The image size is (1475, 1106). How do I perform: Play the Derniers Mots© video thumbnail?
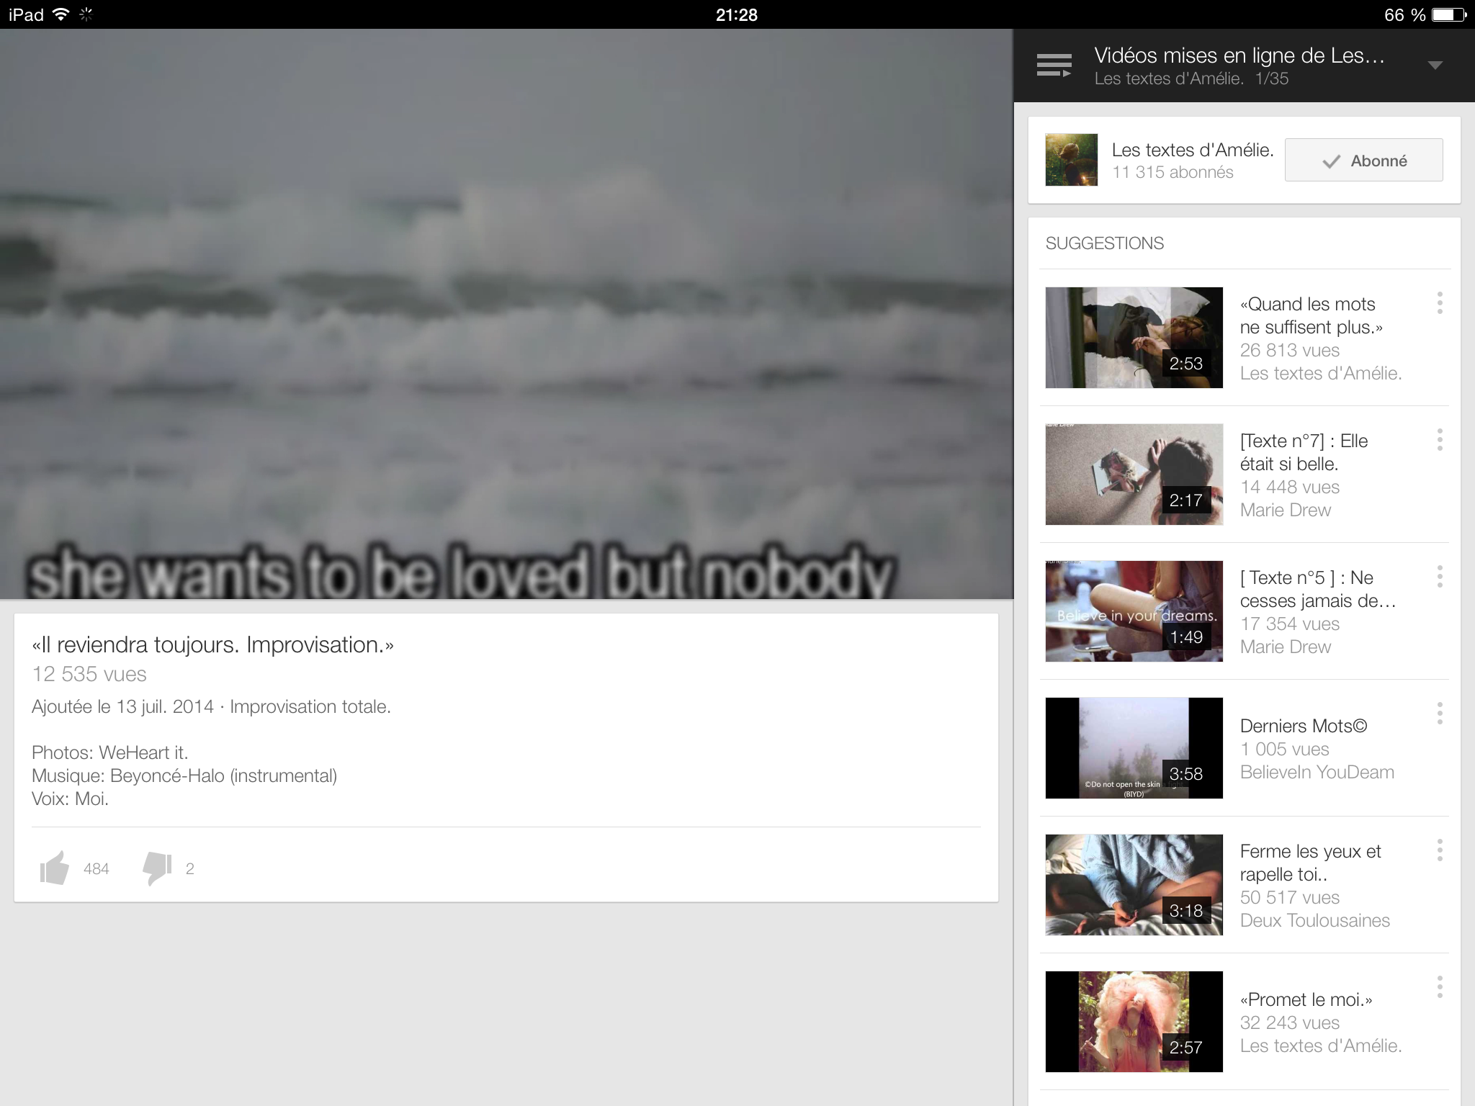tap(1134, 748)
